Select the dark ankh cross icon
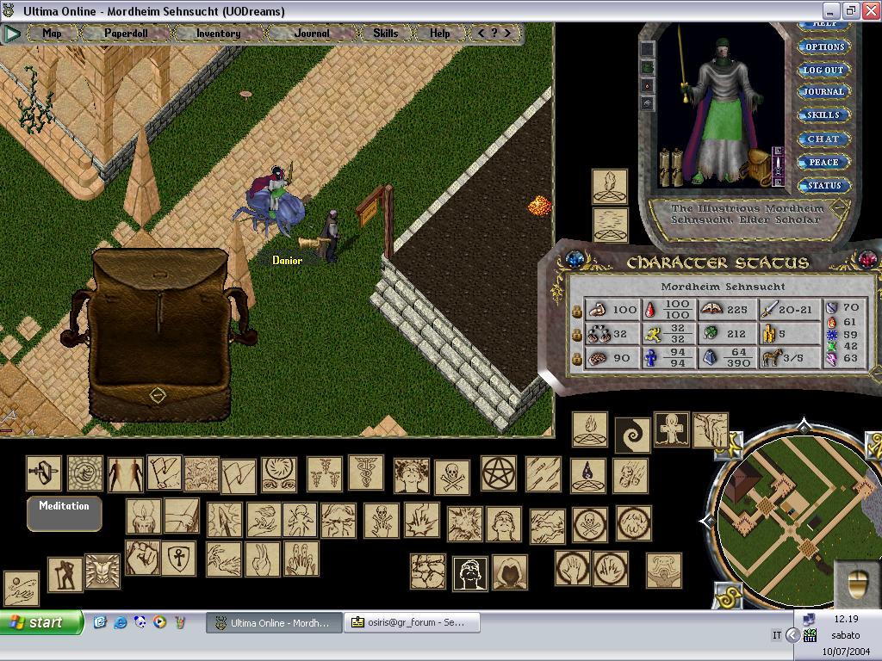 click(x=672, y=430)
